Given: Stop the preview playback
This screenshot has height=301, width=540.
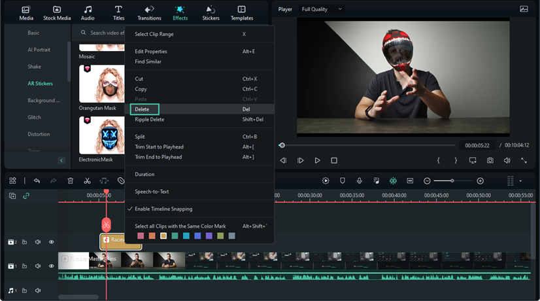Looking at the screenshot, I should pos(334,160).
